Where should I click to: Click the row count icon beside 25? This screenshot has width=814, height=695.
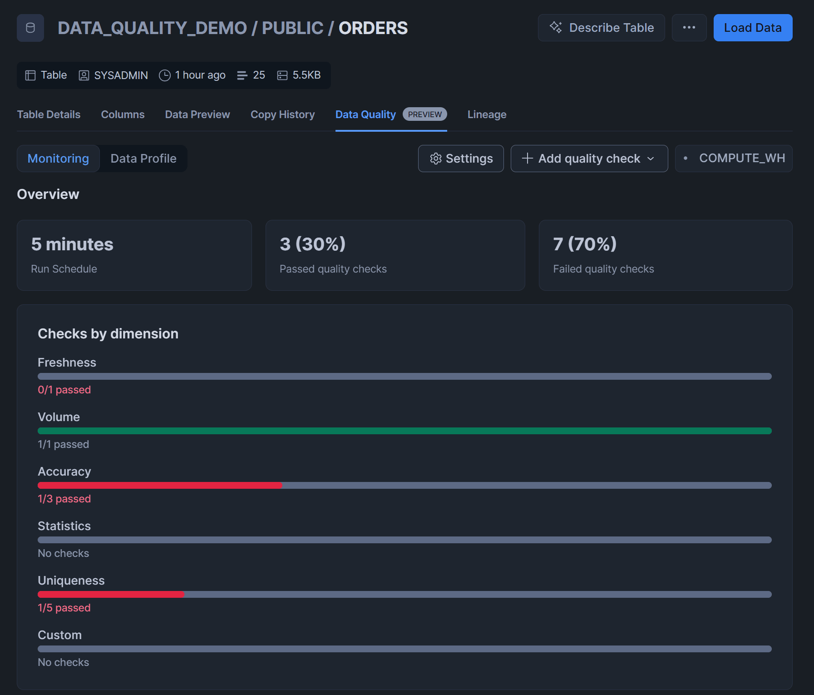242,75
